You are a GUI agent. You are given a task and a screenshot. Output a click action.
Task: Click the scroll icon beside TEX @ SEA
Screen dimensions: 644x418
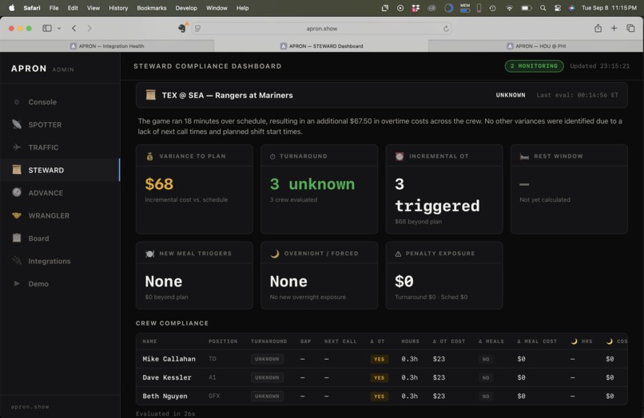coord(151,95)
